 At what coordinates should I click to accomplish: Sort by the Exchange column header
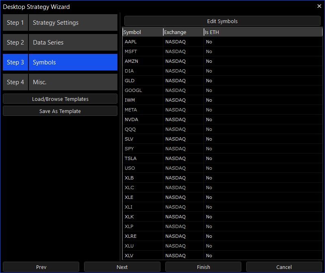[184, 32]
